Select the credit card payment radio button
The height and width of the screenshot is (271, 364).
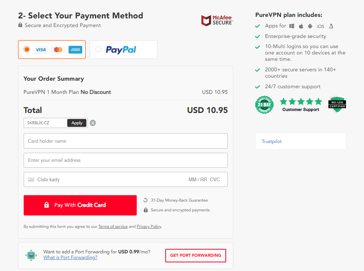(27, 50)
